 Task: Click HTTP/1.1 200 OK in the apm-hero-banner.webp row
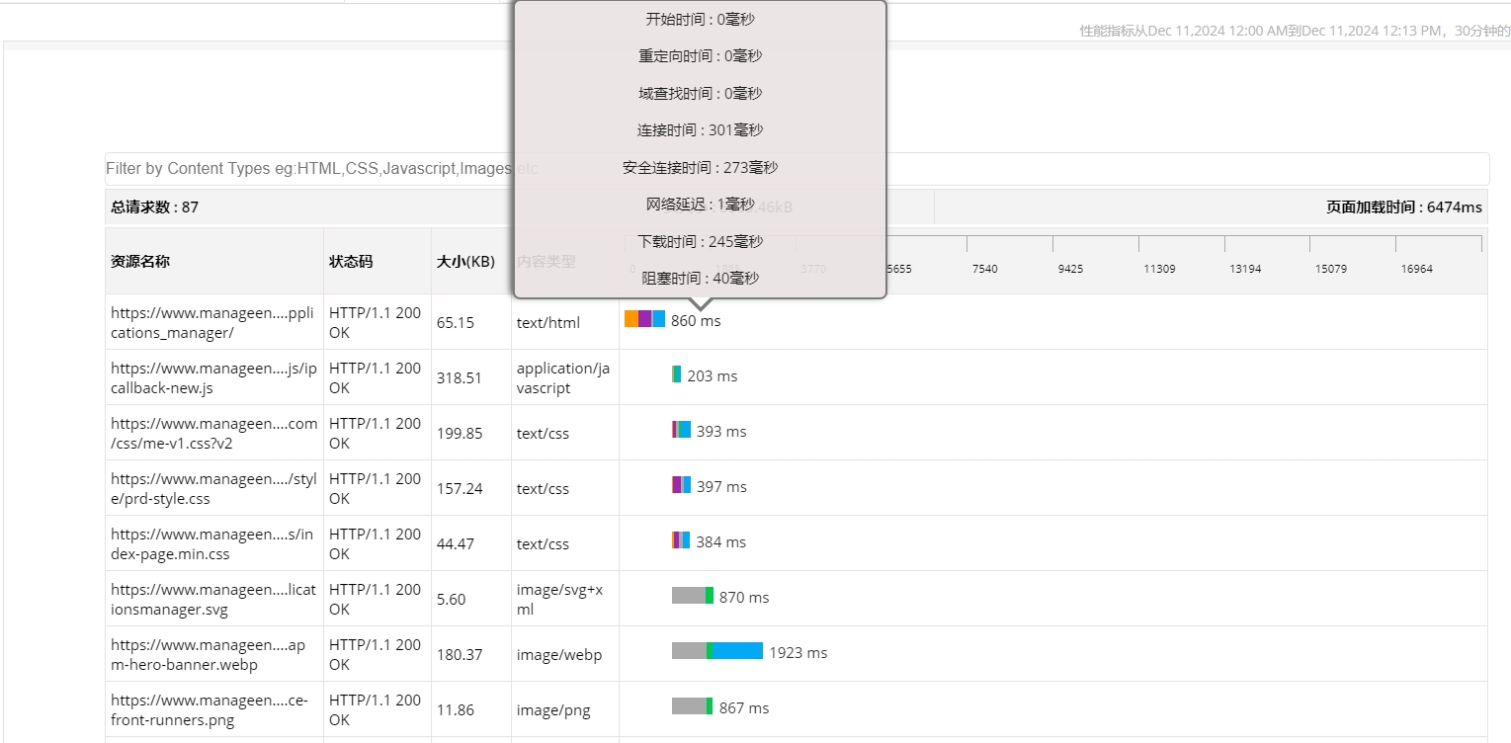[376, 654]
